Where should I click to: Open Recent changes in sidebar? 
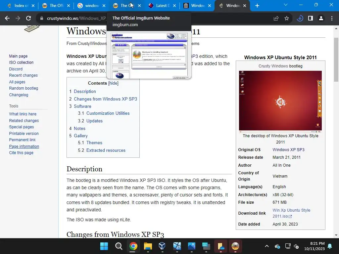[24, 75]
